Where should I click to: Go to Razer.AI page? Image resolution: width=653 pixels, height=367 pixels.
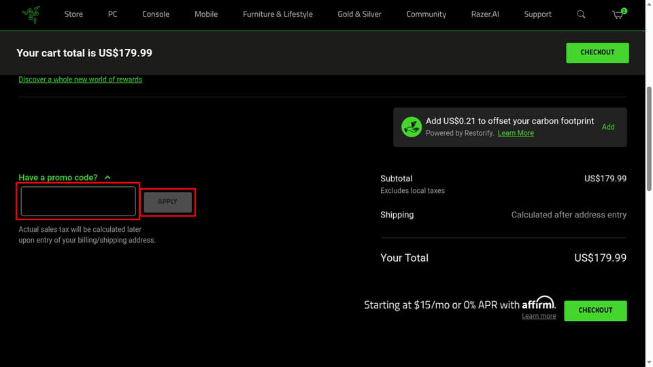tap(485, 14)
